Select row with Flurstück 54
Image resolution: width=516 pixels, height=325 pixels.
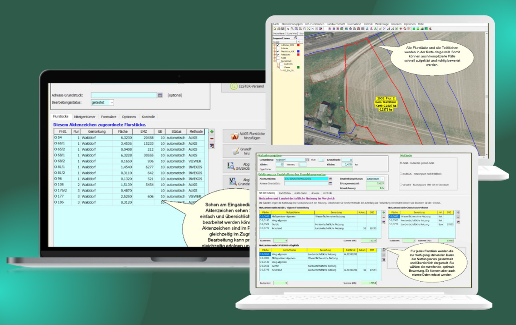(x=129, y=138)
